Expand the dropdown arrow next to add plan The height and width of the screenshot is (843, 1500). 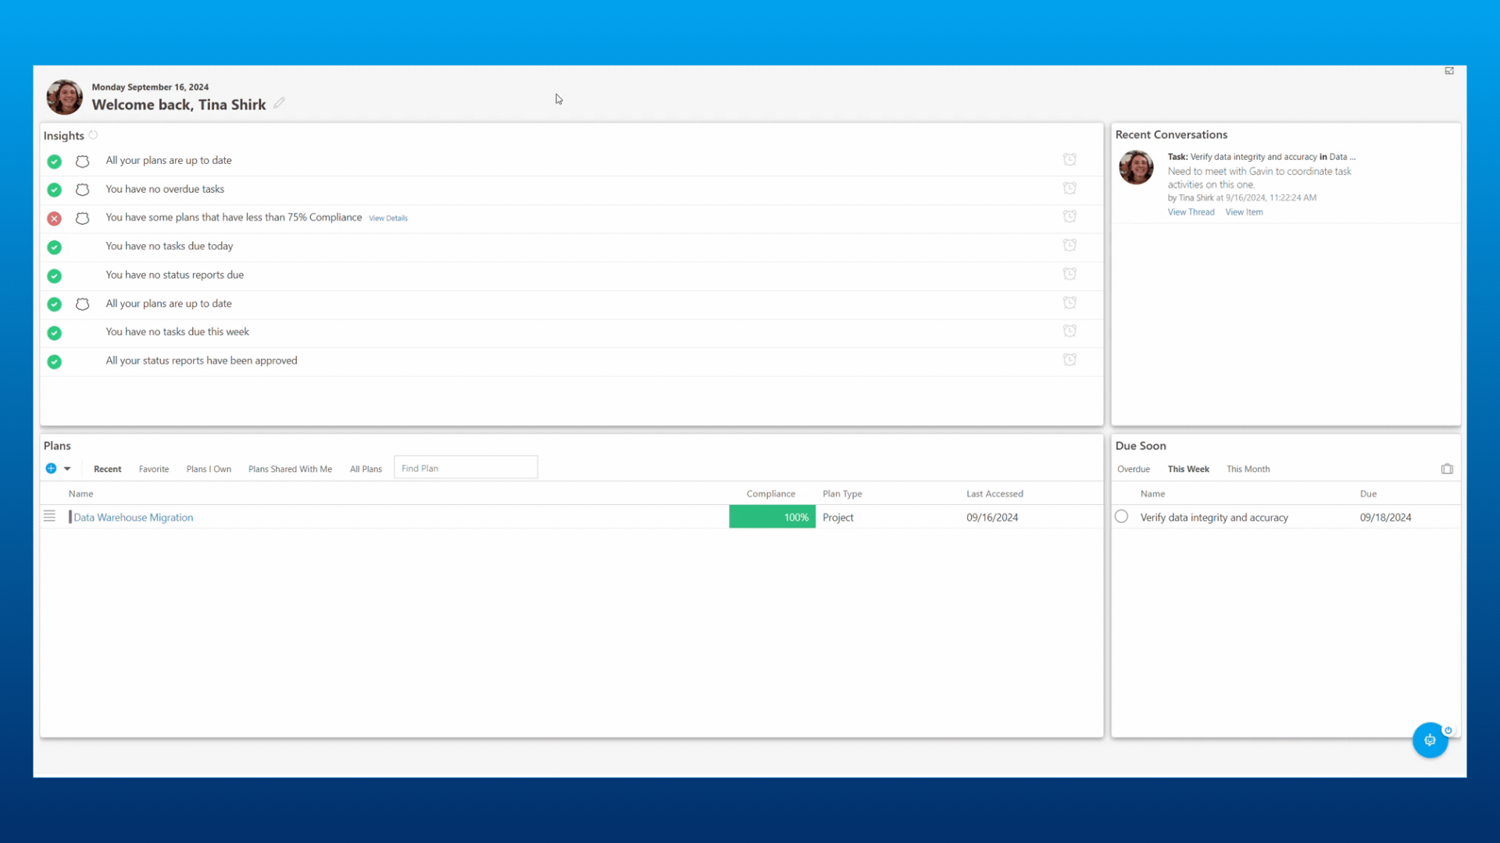67,468
